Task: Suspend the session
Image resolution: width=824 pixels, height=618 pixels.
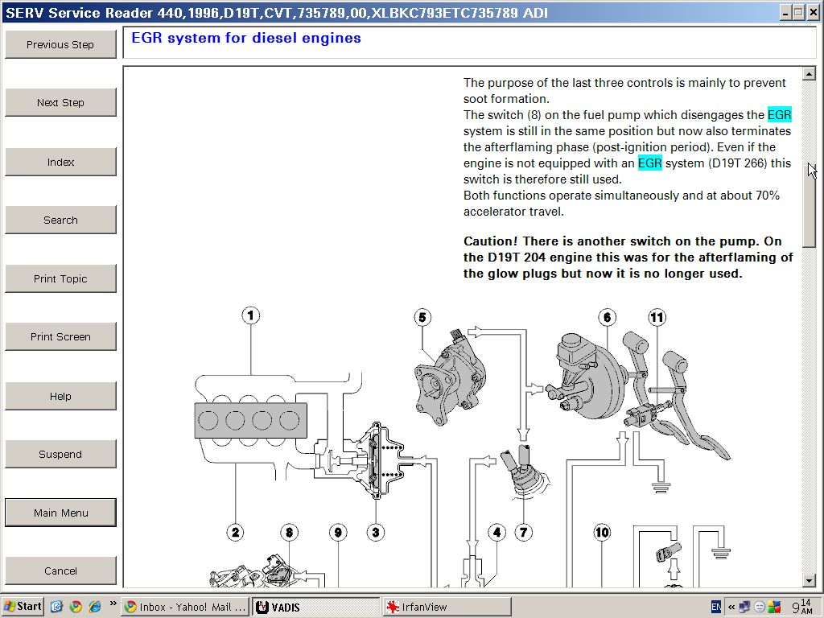Action: pyautogui.click(x=60, y=454)
